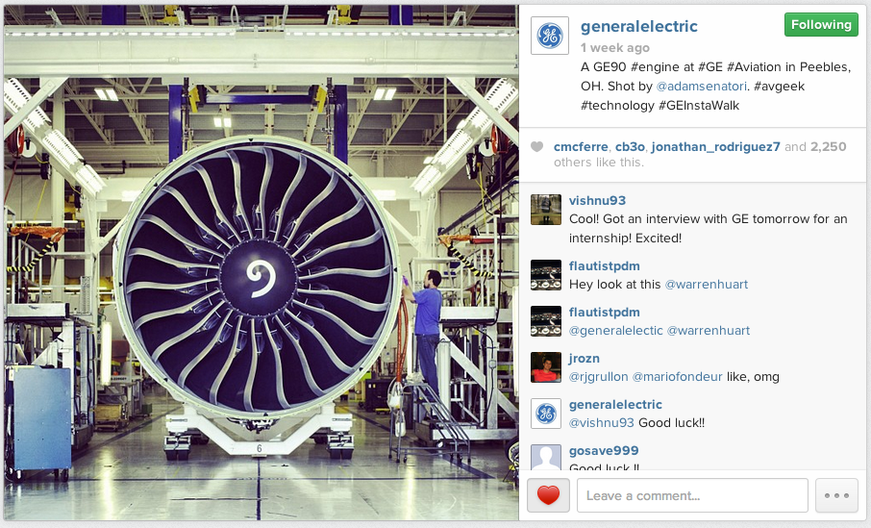Open the generalelectric username at top
Screen dimensions: 871x528
click(x=638, y=26)
